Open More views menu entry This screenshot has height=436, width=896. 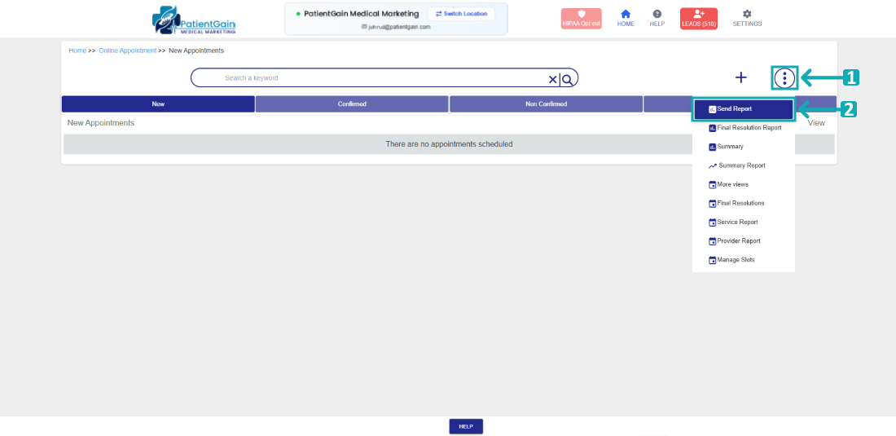pos(744,184)
